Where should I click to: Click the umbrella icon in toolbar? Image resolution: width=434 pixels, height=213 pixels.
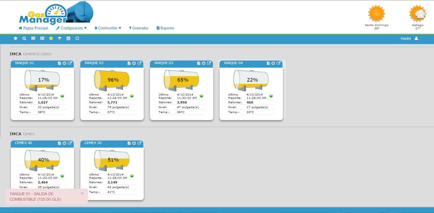tap(60, 39)
